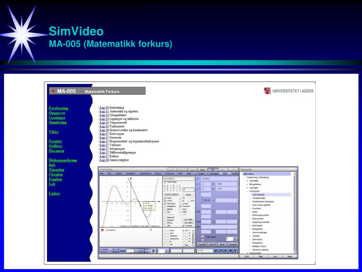362x272 pixels.
Task: Click the FuncMet button
Action: point(202,244)
